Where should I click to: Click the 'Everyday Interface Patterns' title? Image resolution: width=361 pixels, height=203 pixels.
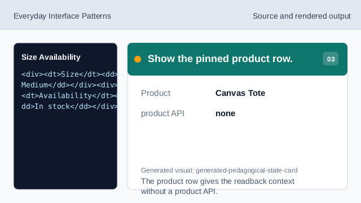pyautogui.click(x=62, y=16)
